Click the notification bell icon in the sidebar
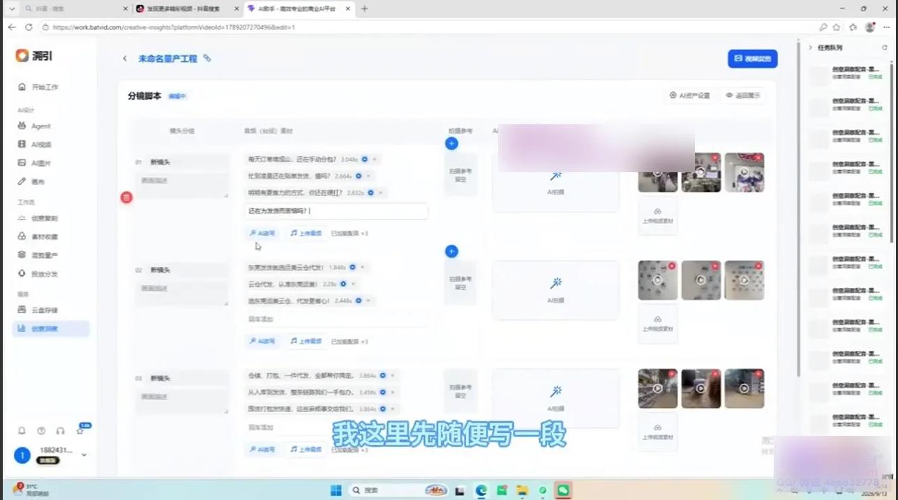The width and height of the screenshot is (898, 500). click(x=22, y=431)
